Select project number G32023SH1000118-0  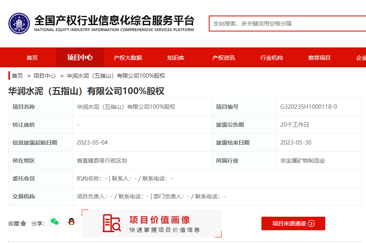(x=309, y=107)
